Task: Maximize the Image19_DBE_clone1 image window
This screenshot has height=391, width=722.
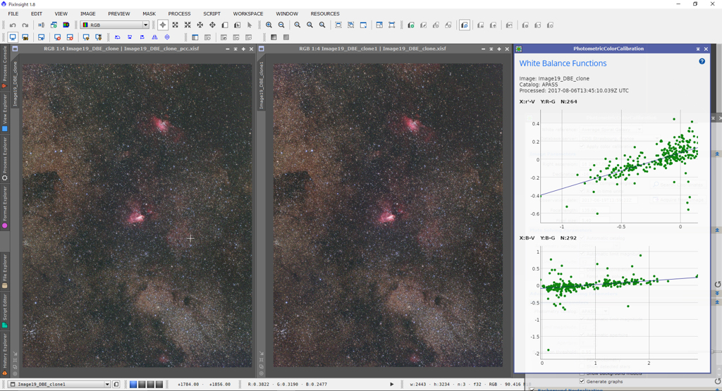Action: 499,49
